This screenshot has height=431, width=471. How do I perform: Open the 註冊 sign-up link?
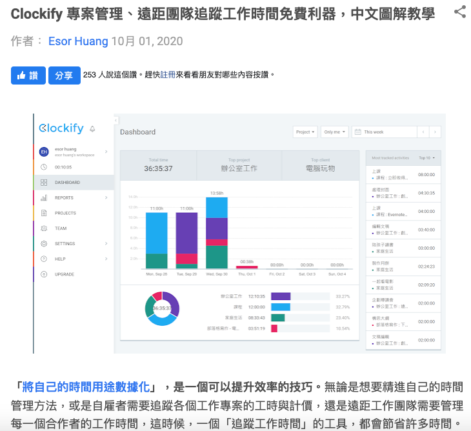pyautogui.click(x=168, y=74)
